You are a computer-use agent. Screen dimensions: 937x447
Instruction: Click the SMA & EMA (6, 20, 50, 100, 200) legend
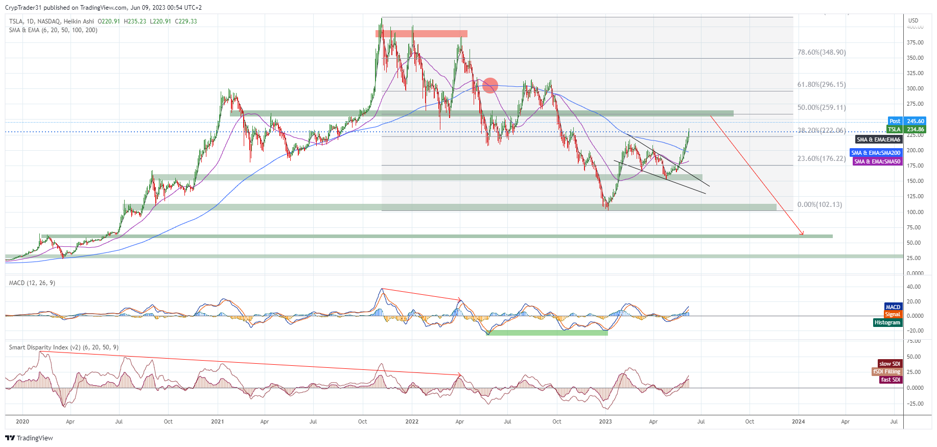53,30
